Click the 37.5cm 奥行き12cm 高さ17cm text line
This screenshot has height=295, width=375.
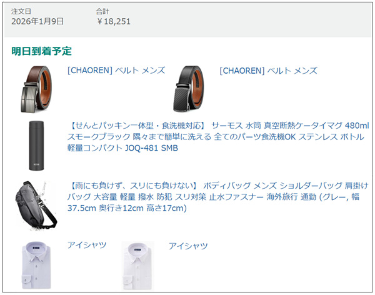(x=127, y=208)
